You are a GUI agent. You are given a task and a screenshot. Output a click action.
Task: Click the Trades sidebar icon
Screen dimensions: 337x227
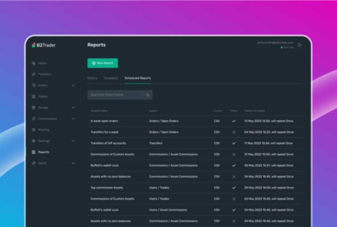click(x=33, y=97)
